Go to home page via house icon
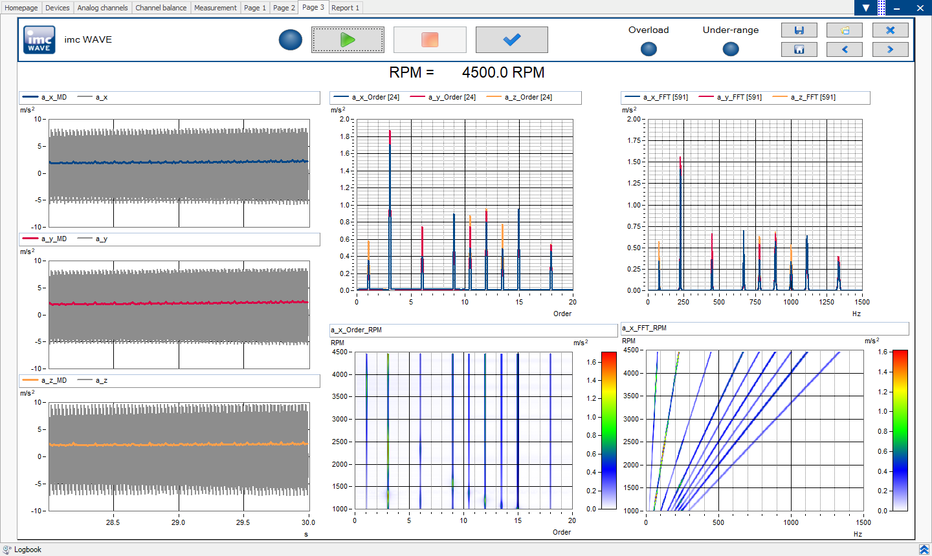Image resolution: width=932 pixels, height=556 pixels. coord(799,50)
